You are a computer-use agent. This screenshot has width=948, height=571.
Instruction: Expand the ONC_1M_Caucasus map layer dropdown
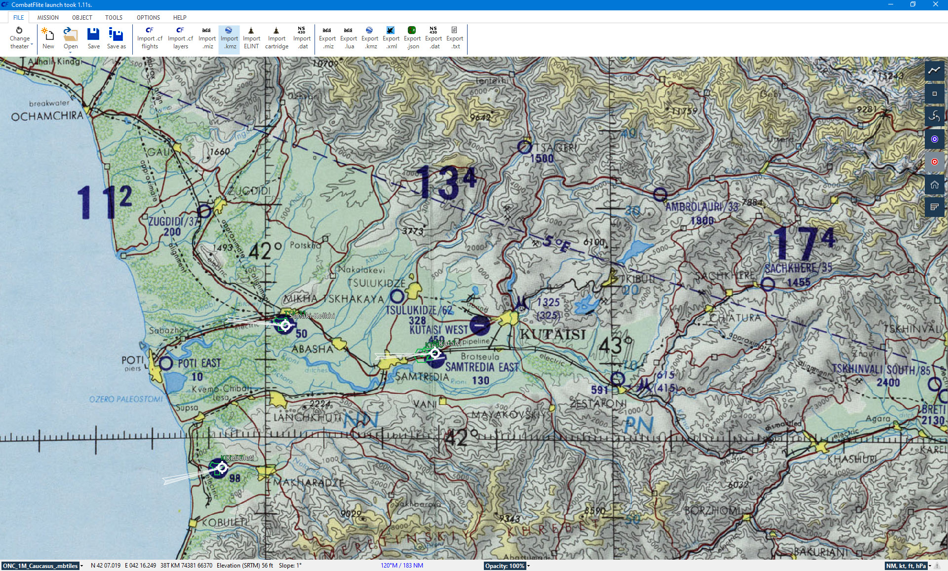pyautogui.click(x=81, y=566)
